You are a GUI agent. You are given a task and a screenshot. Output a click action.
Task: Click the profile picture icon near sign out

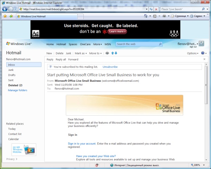coord(202,43)
